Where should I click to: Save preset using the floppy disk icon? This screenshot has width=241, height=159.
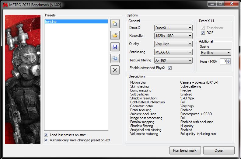click(x=115, y=47)
